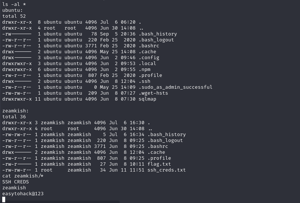Viewport: 300px width, 203px height.
Task: Click the 'ubuntu:' directory header
Action: coord(13,10)
